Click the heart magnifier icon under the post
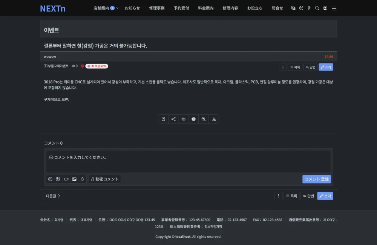Image resolution: width=377 pixels, height=245 pixels. [x=204, y=119]
